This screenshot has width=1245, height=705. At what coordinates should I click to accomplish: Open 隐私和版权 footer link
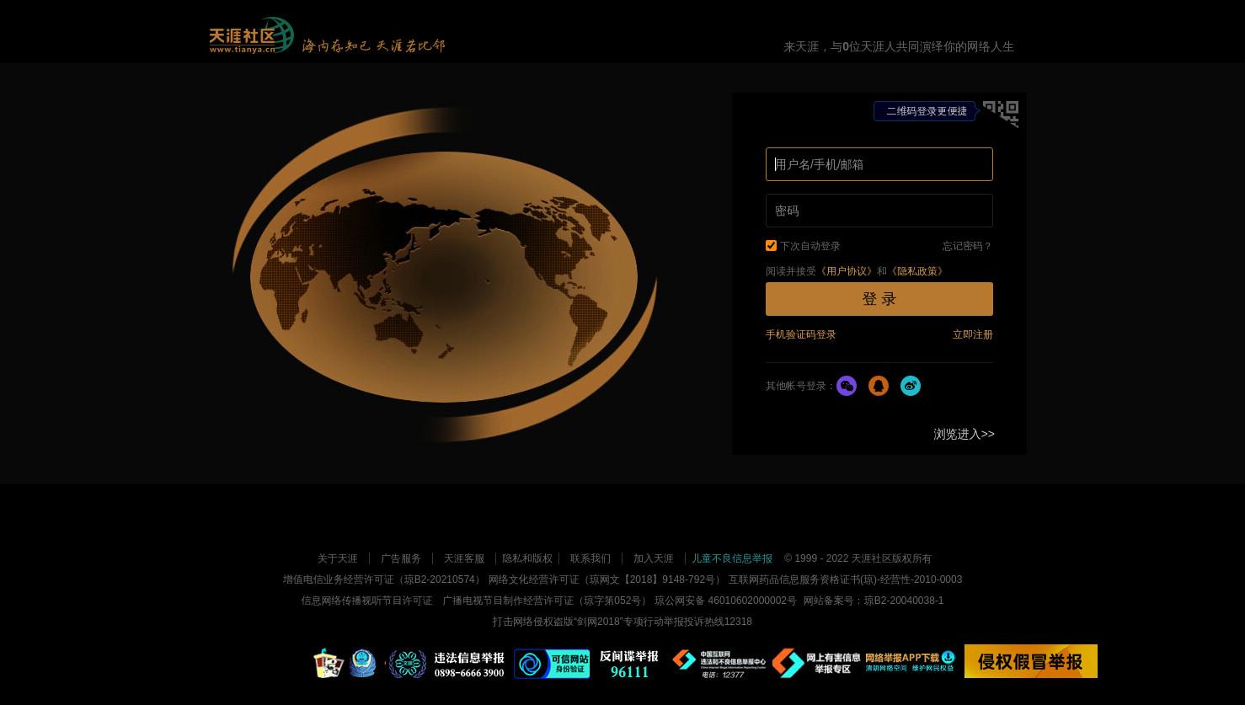(x=527, y=558)
